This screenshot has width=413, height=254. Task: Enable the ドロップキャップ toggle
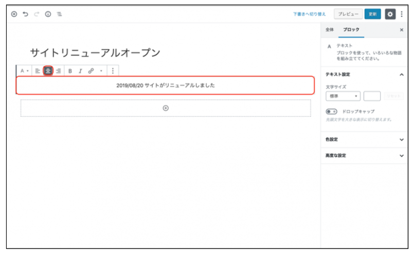[x=331, y=112]
